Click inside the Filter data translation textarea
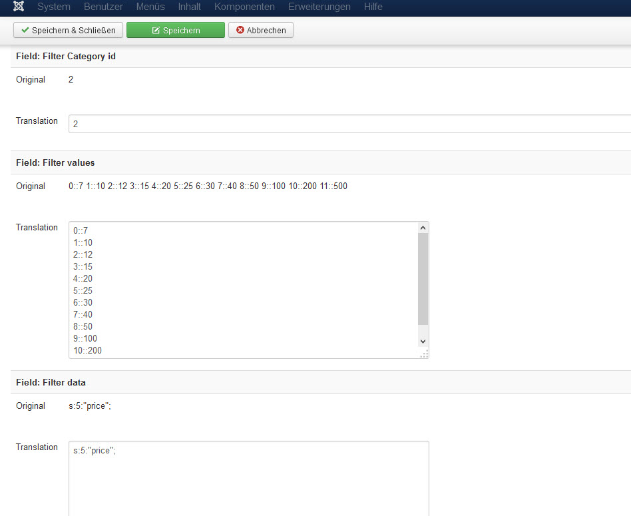Screen dimensions: 631x516 click(249, 479)
